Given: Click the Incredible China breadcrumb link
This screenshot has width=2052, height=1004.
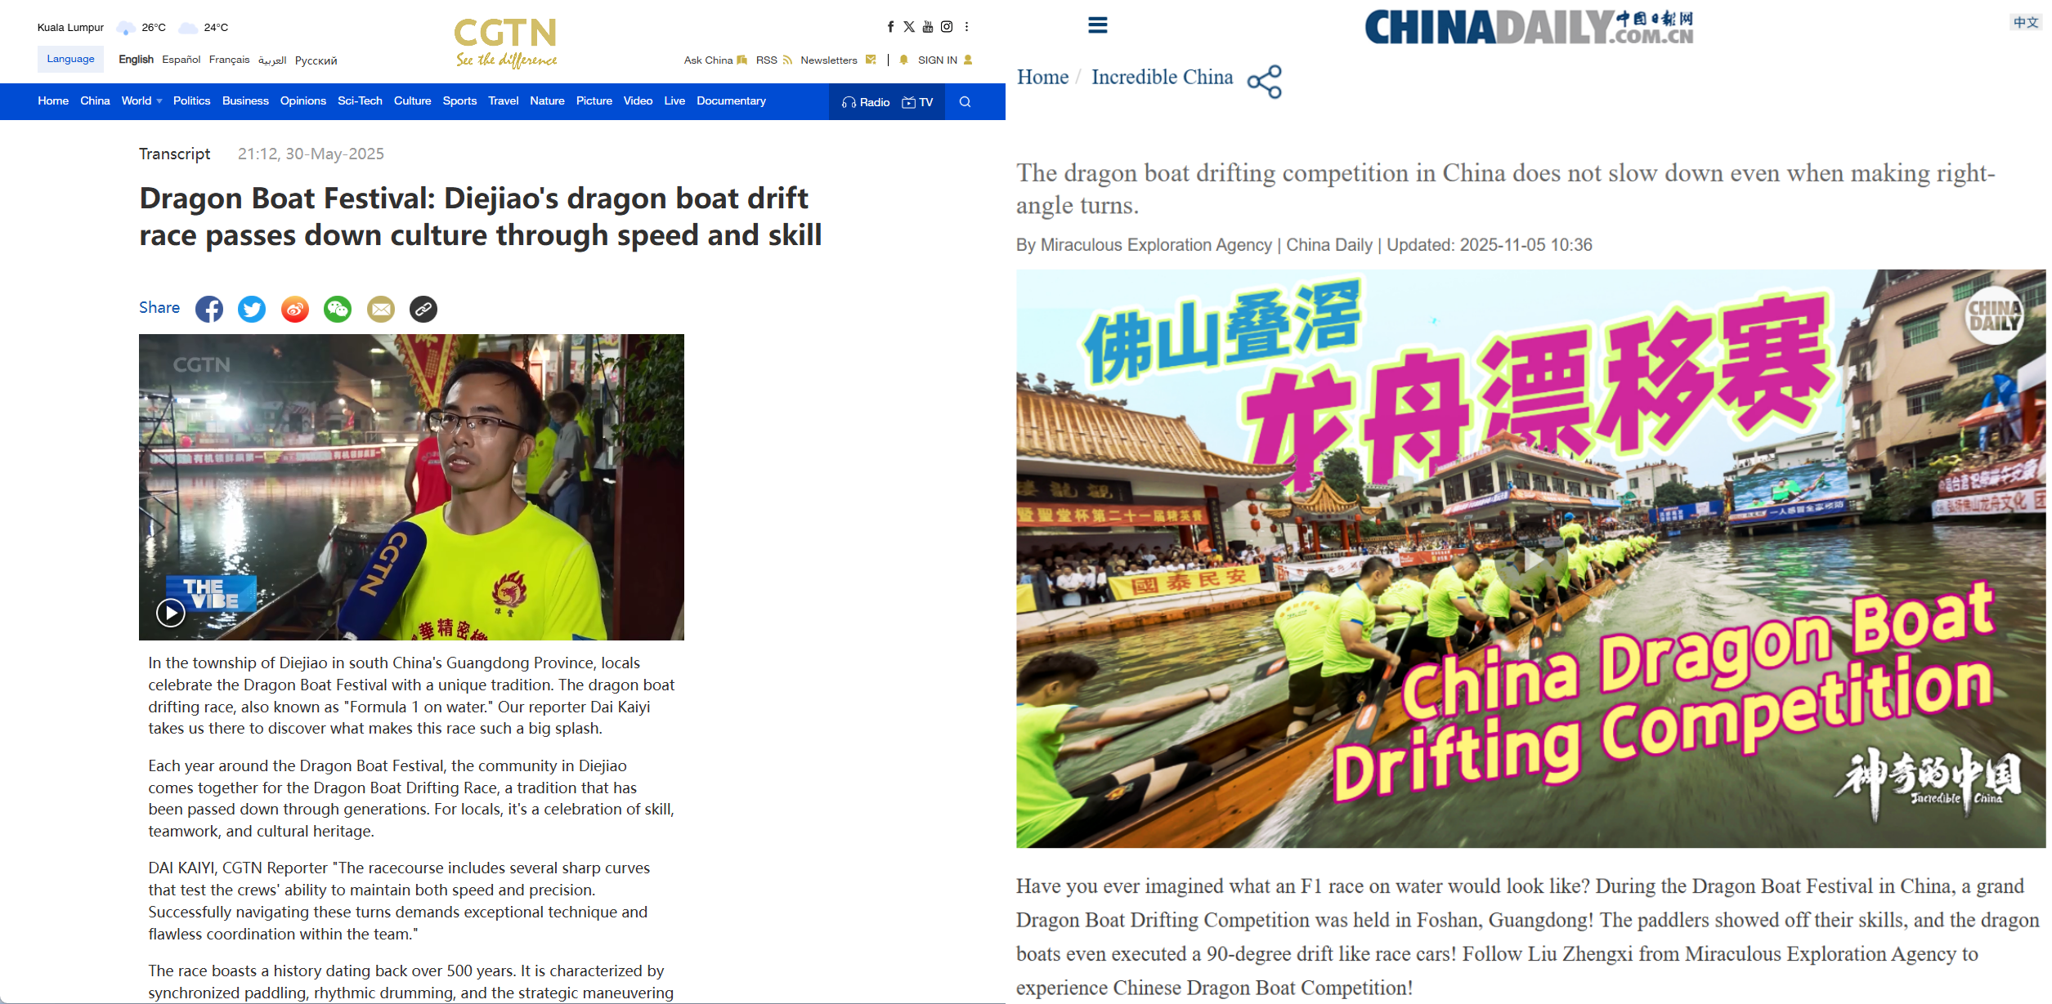Looking at the screenshot, I should coord(1162,78).
